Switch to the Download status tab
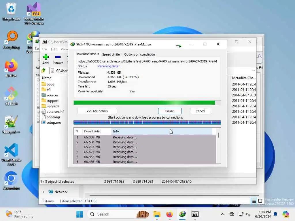The image size is (295, 221). [87, 54]
